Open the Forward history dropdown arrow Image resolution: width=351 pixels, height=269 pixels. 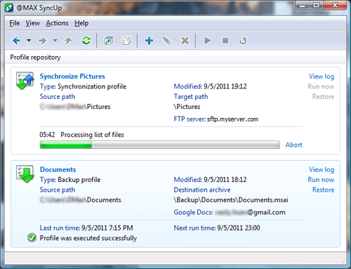[x=55, y=41]
